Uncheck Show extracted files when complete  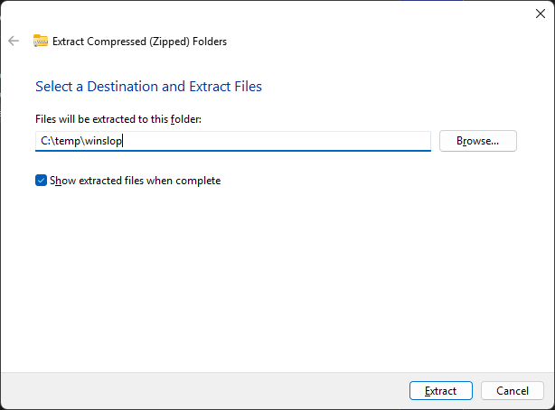41,181
